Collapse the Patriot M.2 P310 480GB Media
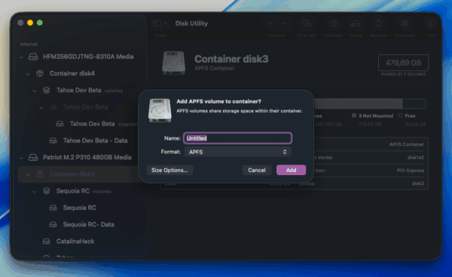This screenshot has height=277, width=452. [x=21, y=158]
